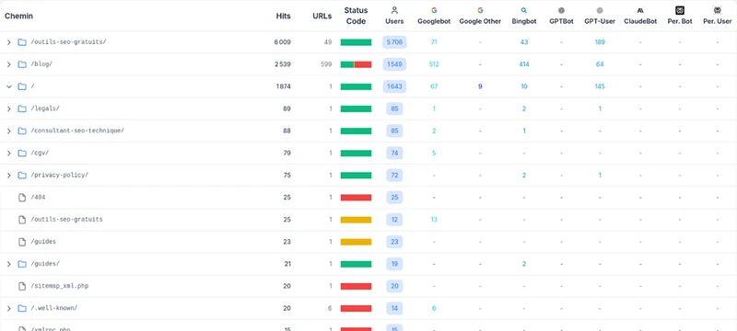Viewport: 737px width, 331px height.
Task: Select the /sitemap_xml.php file row
Action: coord(368,286)
